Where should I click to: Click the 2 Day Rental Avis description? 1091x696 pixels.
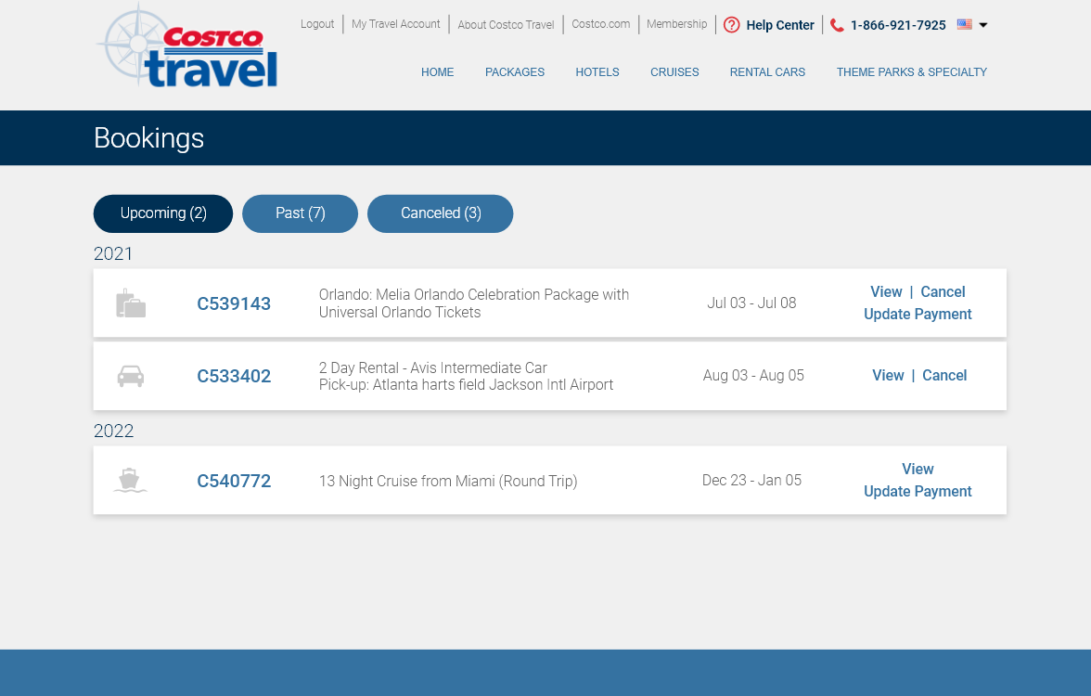tap(466, 376)
